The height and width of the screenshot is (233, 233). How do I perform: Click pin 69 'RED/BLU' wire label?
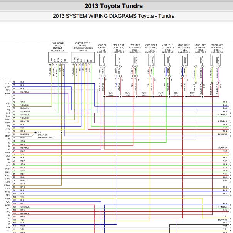25,92
